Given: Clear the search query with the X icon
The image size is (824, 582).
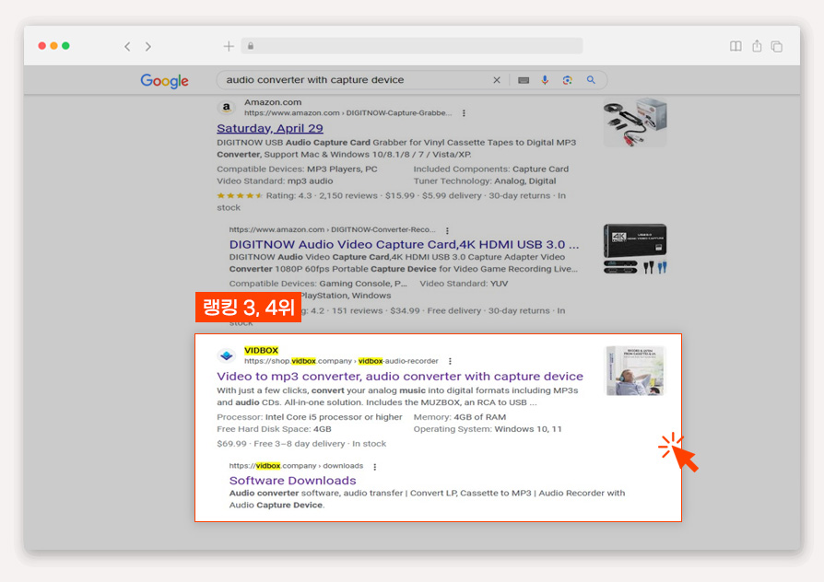Looking at the screenshot, I should pos(497,80).
